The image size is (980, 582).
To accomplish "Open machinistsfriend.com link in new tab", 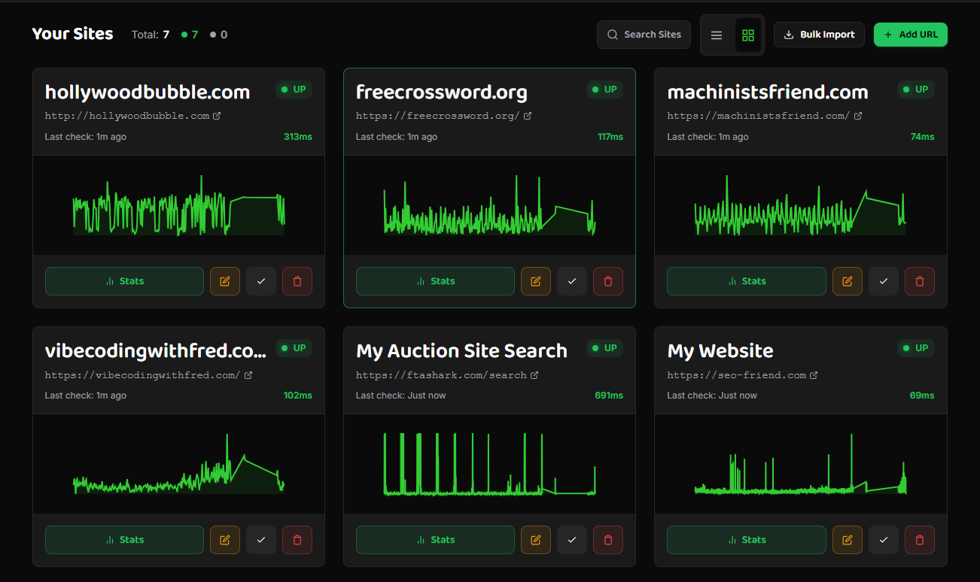I will tap(860, 115).
